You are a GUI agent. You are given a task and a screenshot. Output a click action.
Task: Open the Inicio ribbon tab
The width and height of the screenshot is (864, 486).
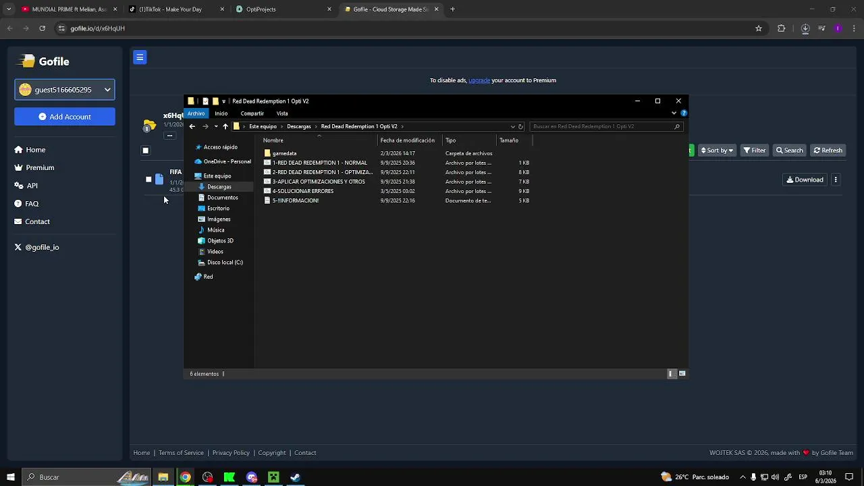221,113
